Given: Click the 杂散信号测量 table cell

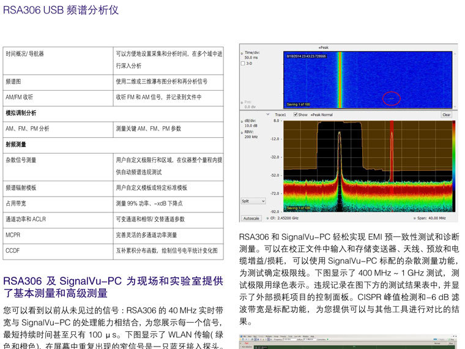Looking at the screenshot, I should coord(58,167).
